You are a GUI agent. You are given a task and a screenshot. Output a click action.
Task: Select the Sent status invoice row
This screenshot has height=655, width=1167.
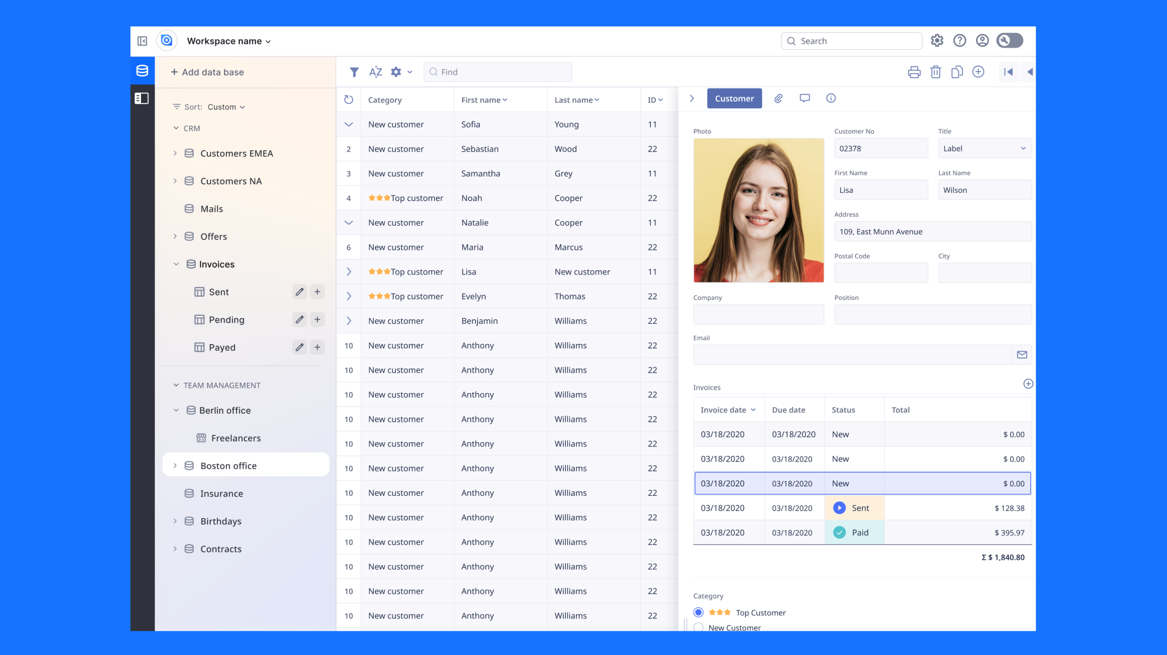pos(862,508)
